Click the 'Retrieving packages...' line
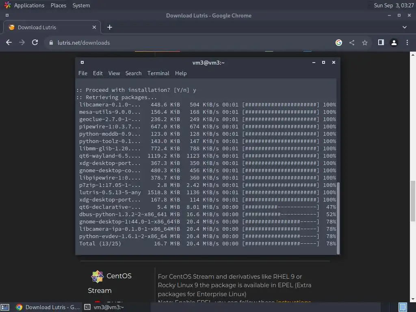Viewport: 416px width, 312px height. [117, 97]
